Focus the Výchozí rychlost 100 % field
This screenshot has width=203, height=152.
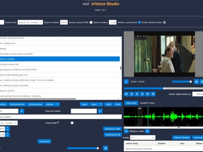point(64,22)
